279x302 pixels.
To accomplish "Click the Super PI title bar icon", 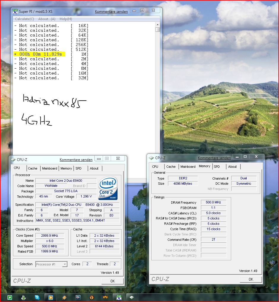I will pos(15,11).
